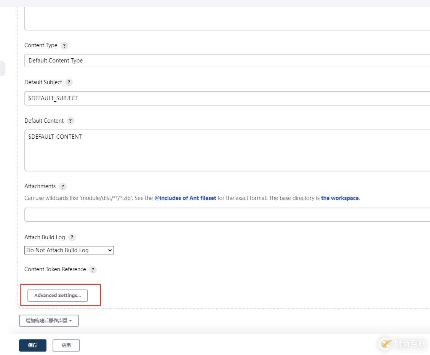Click the Content Token Reference label
This screenshot has height=355, width=430.
[x=55, y=269]
